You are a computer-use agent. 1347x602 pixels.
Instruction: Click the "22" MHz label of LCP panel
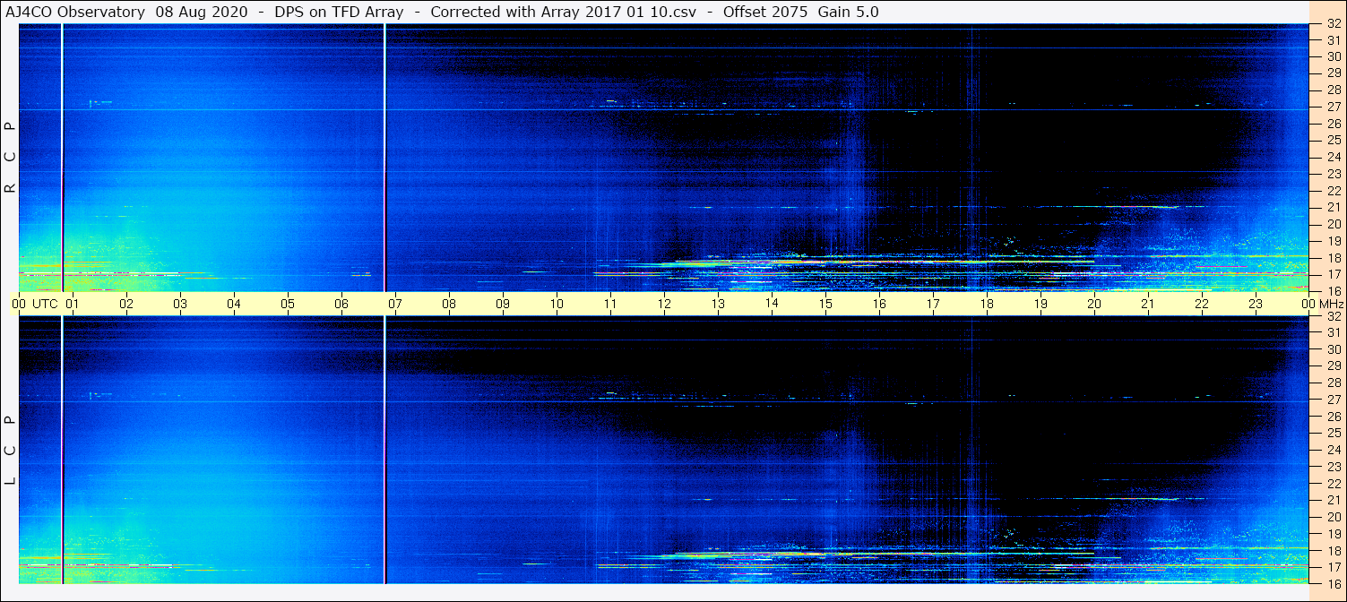1334,484
